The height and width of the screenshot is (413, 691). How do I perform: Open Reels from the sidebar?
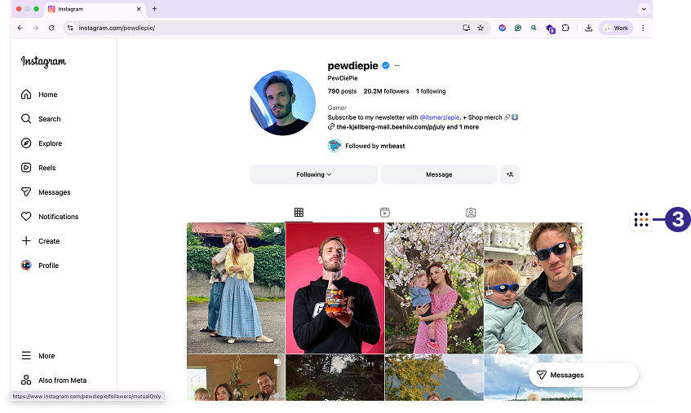click(38, 168)
